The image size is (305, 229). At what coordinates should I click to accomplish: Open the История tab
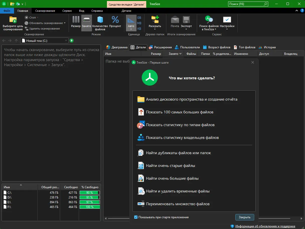click(267, 47)
